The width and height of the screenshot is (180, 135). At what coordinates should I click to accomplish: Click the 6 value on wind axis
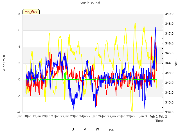[19, 30]
